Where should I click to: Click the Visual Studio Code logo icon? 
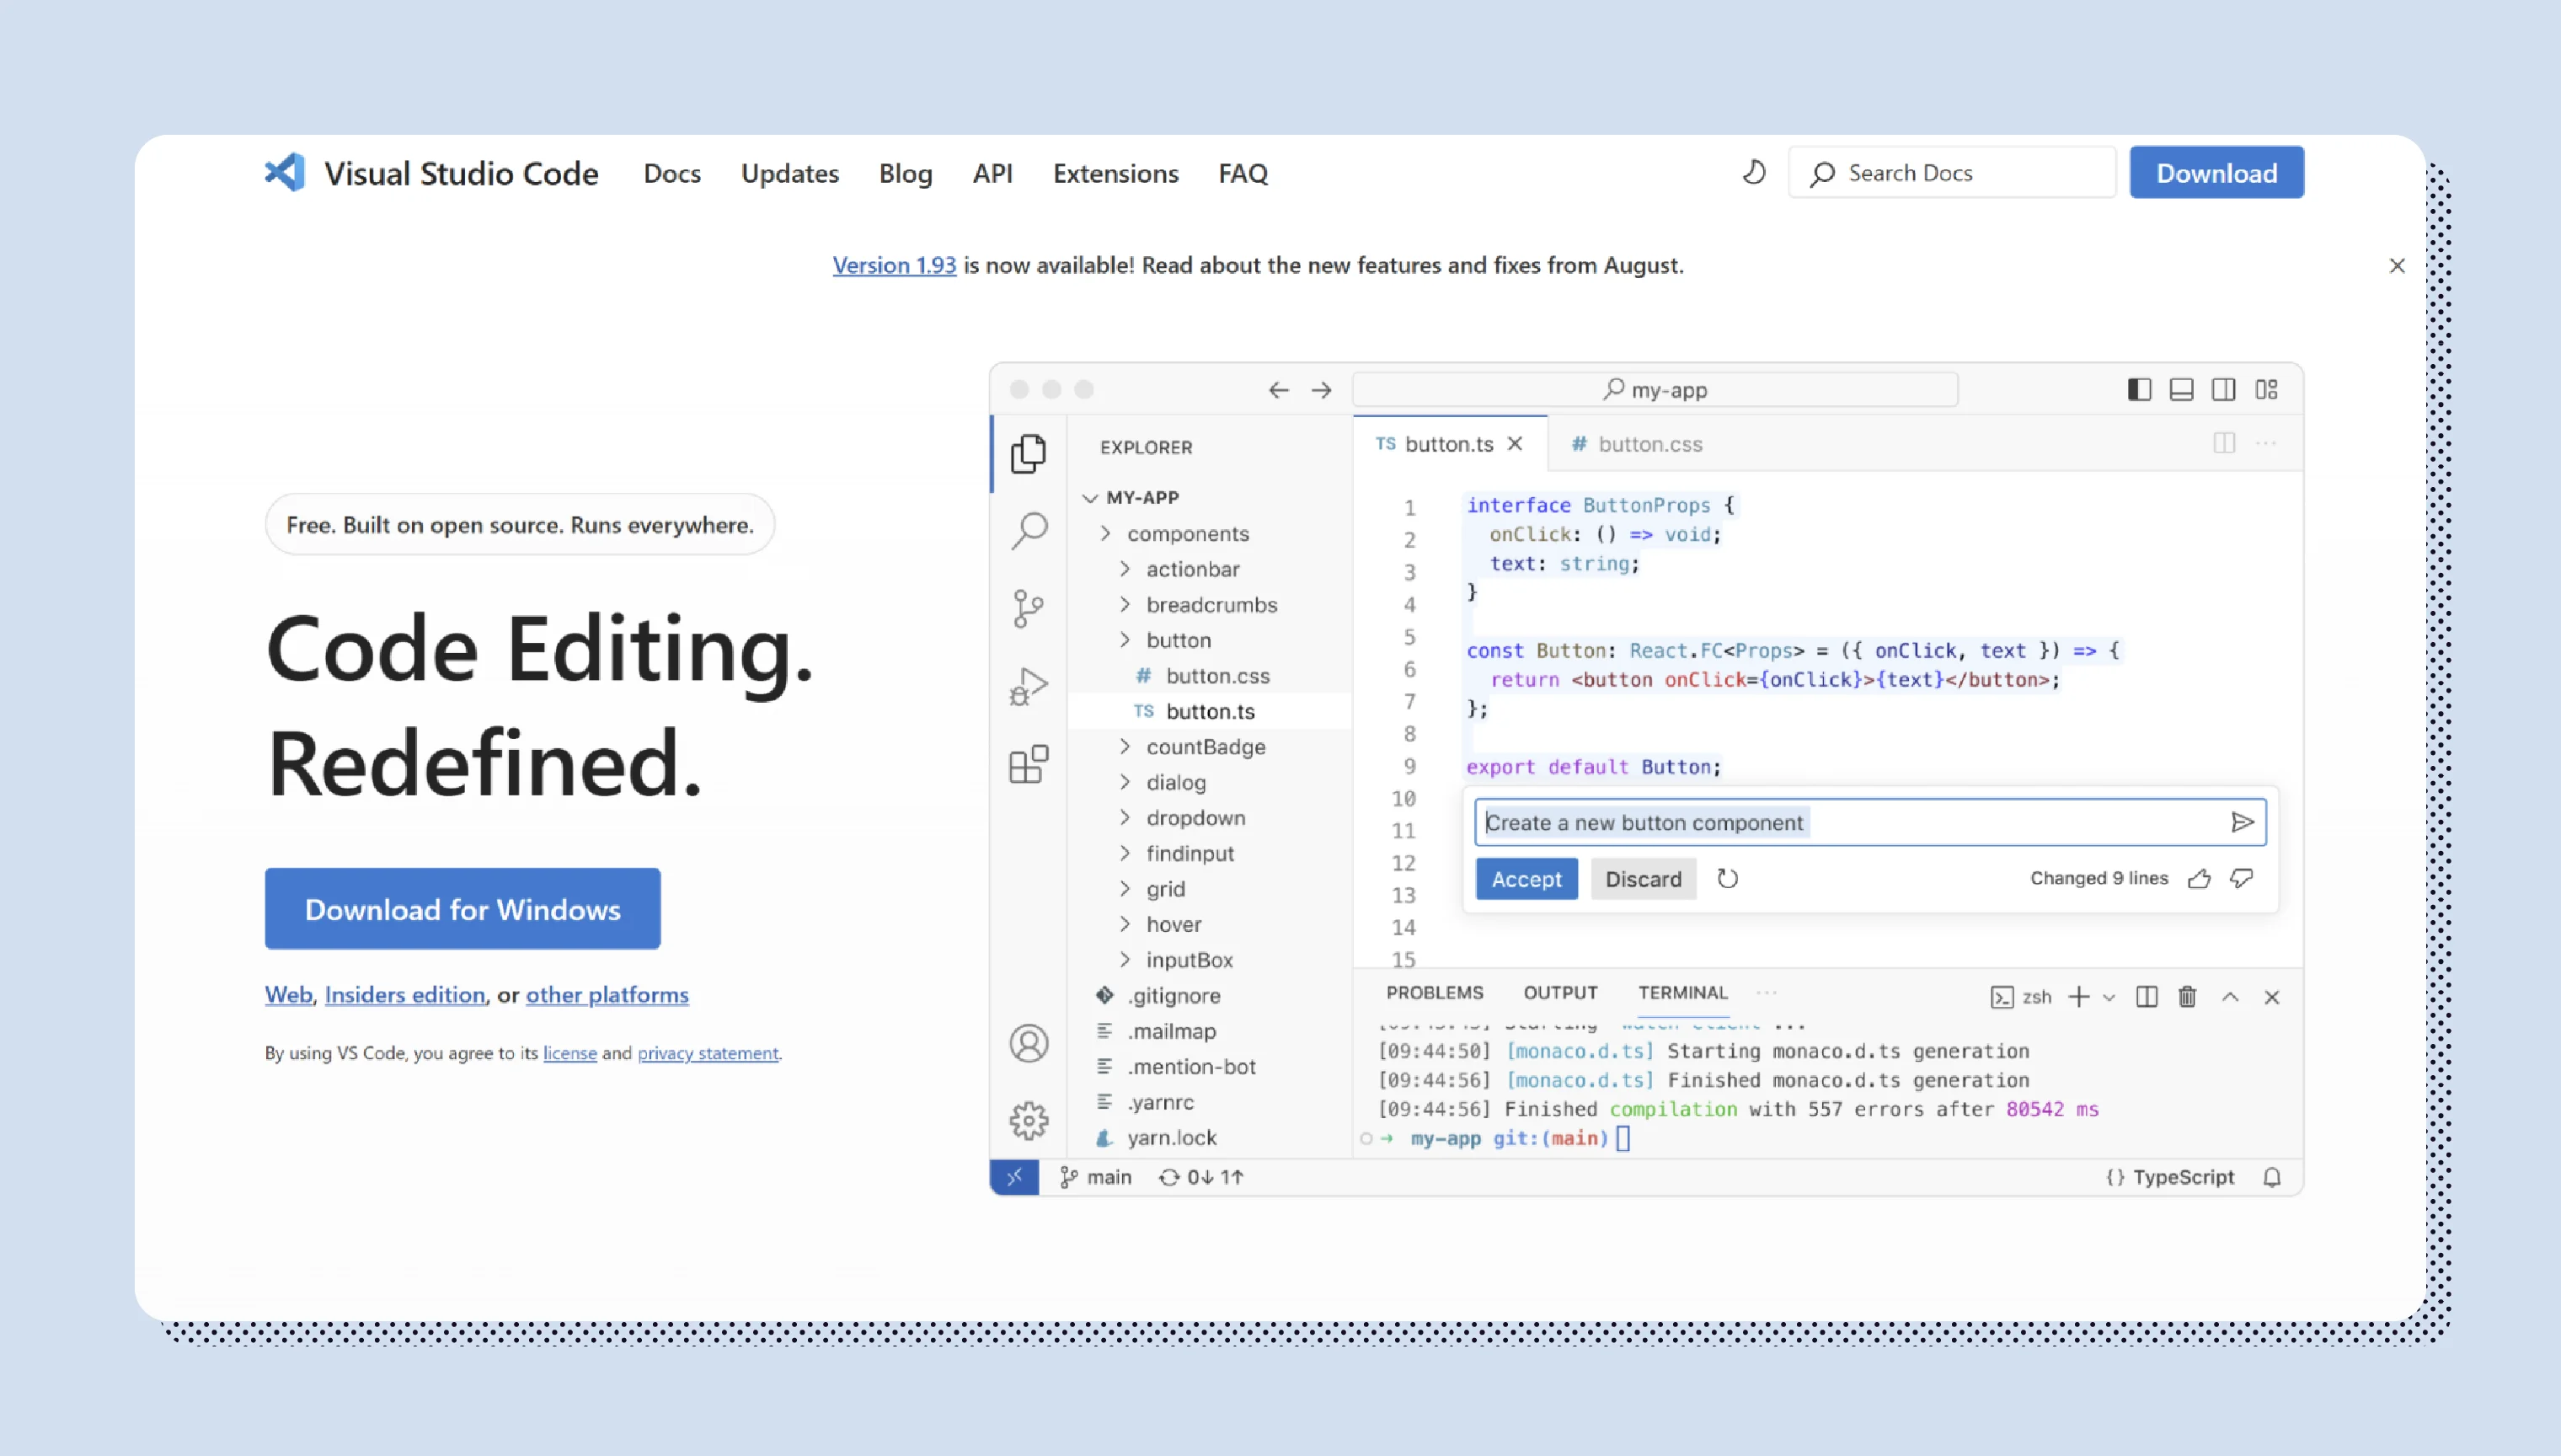(285, 172)
